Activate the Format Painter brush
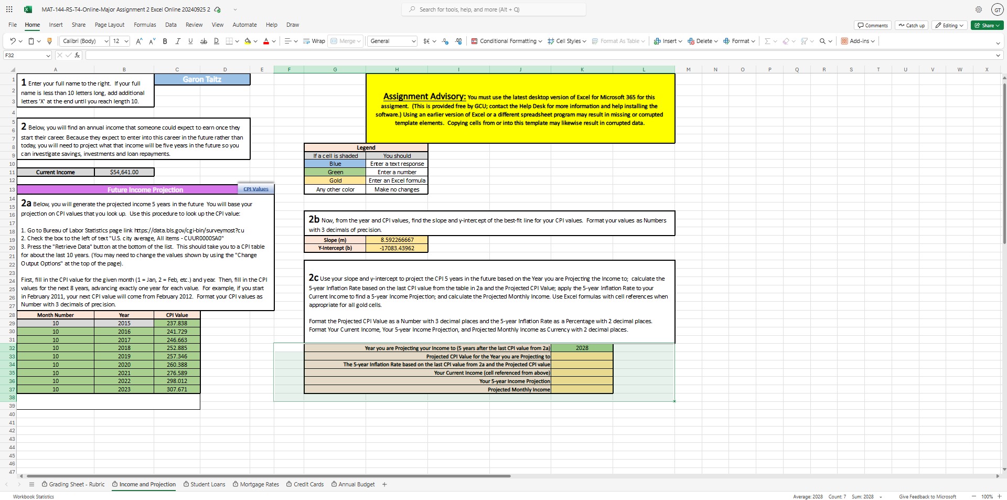Screen dimensions: 1007x500 [x=50, y=41]
